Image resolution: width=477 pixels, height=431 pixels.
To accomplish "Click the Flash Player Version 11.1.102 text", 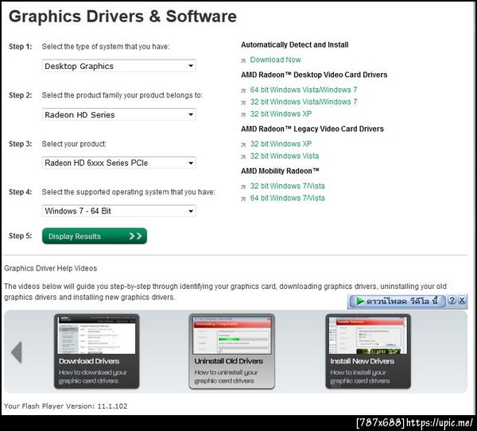I will coord(66,406).
